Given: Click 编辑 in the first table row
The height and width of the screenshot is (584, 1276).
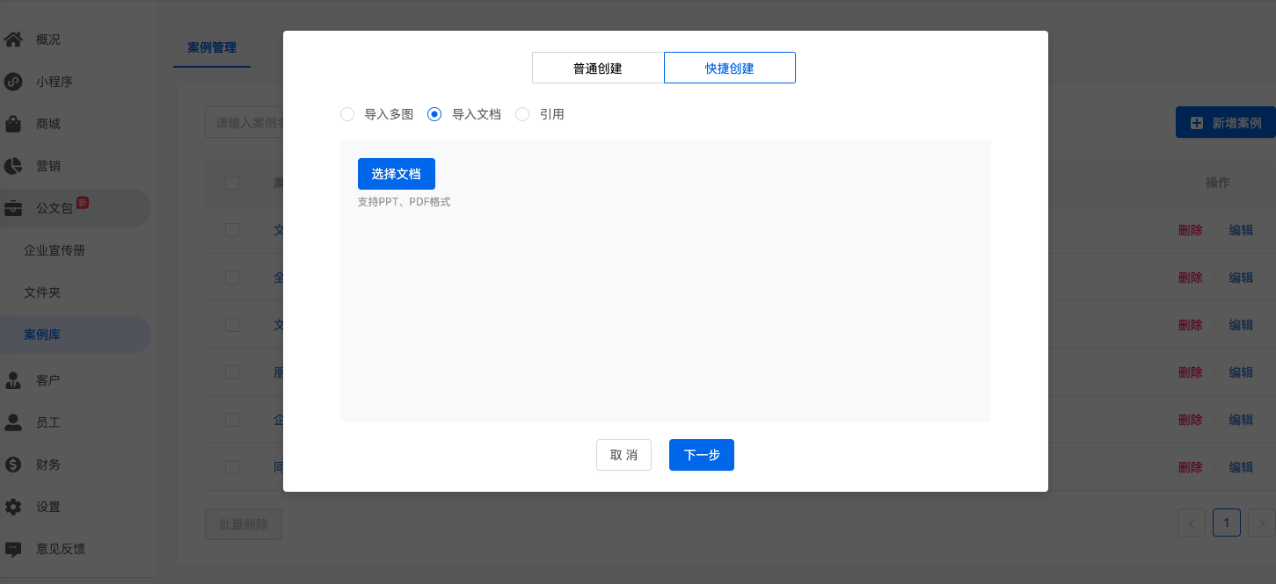Looking at the screenshot, I should [1241, 230].
